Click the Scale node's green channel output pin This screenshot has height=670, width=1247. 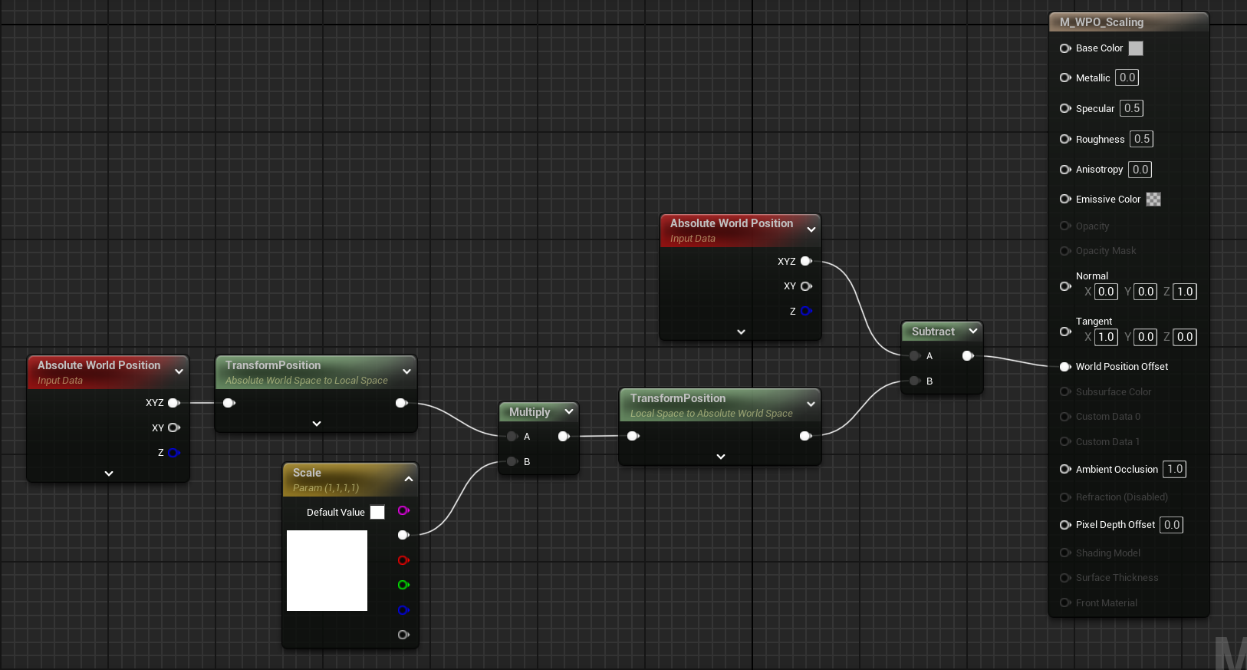pos(403,585)
